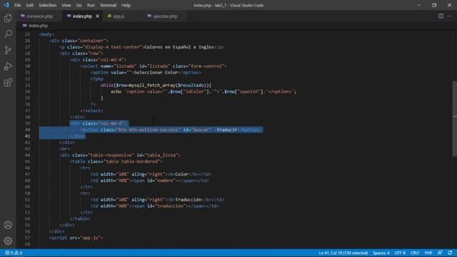Click the editor vertical scrollbar thumb
457x257 pixels.
[454, 119]
